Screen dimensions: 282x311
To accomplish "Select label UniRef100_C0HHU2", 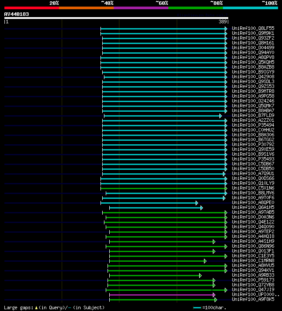I will tap(253, 130).
